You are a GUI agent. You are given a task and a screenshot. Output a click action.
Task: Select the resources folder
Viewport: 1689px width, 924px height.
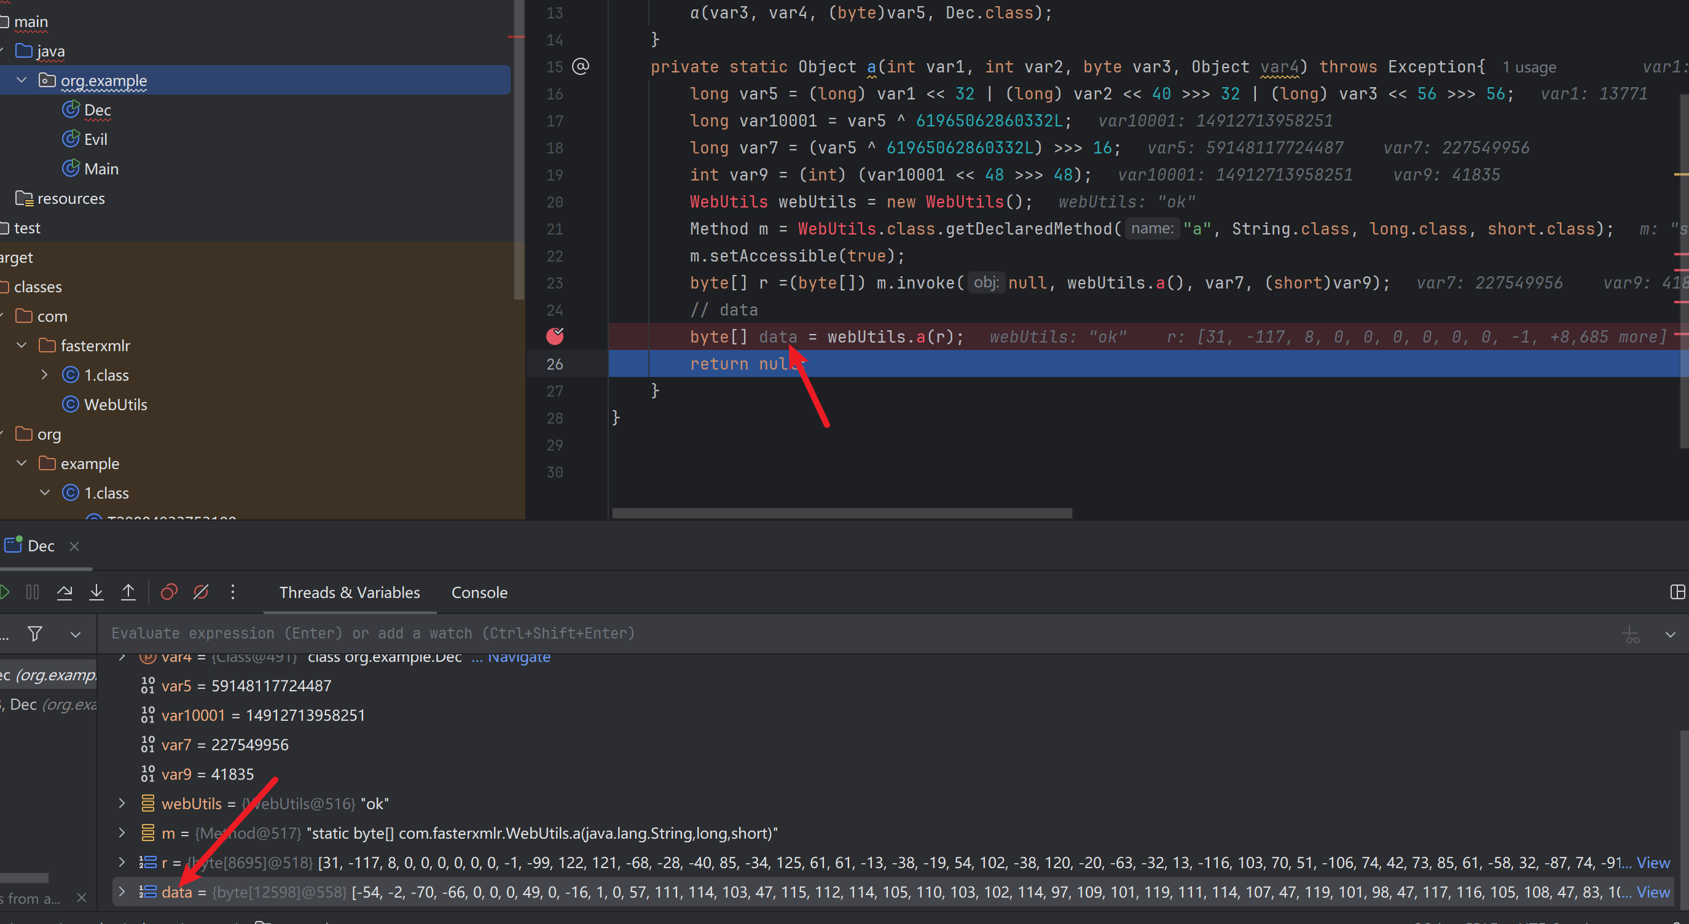pos(71,198)
